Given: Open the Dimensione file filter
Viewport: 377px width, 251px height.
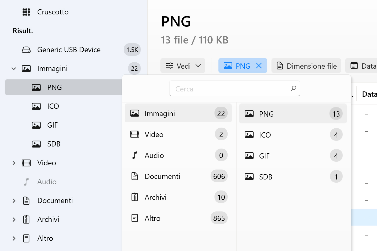Looking at the screenshot, I should pyautogui.click(x=306, y=66).
